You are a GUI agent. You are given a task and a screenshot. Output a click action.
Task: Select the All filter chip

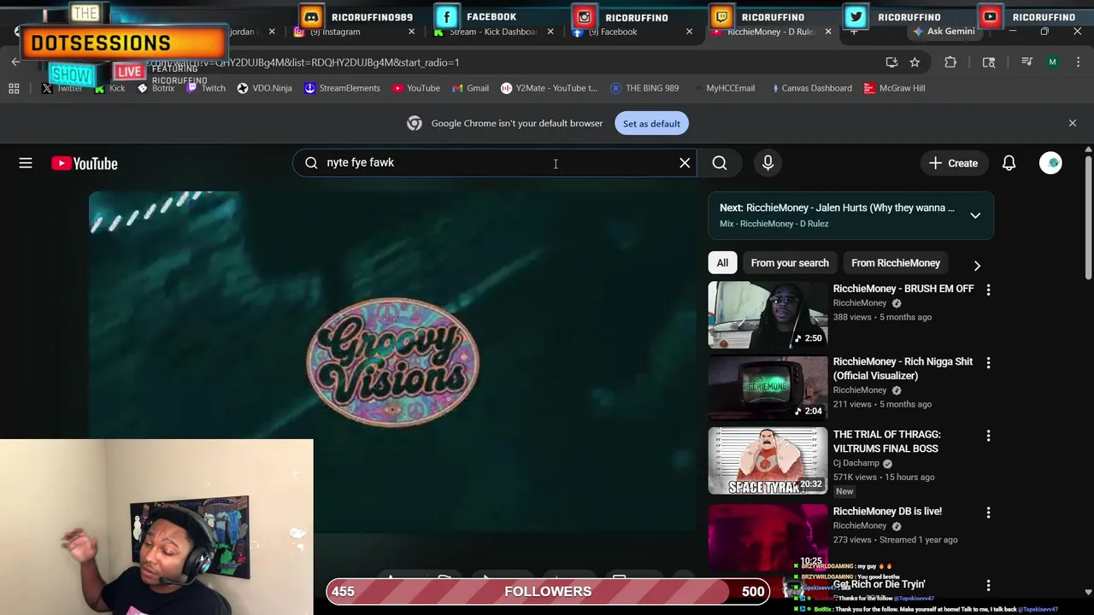722,263
